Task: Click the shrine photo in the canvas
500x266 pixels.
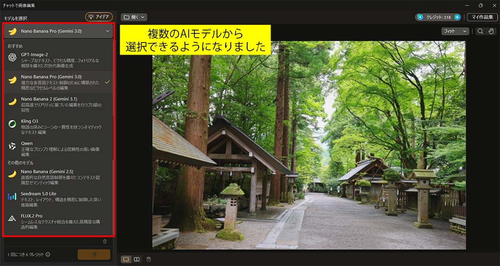Action: [309, 145]
